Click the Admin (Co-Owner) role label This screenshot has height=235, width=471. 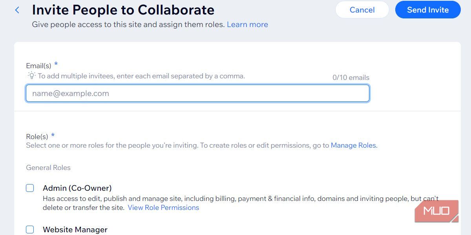click(x=77, y=188)
